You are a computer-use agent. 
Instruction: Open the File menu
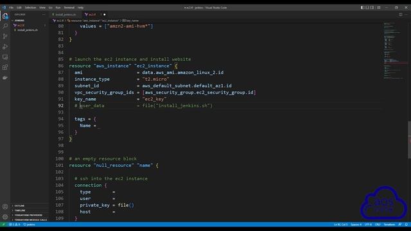[x=11, y=8]
